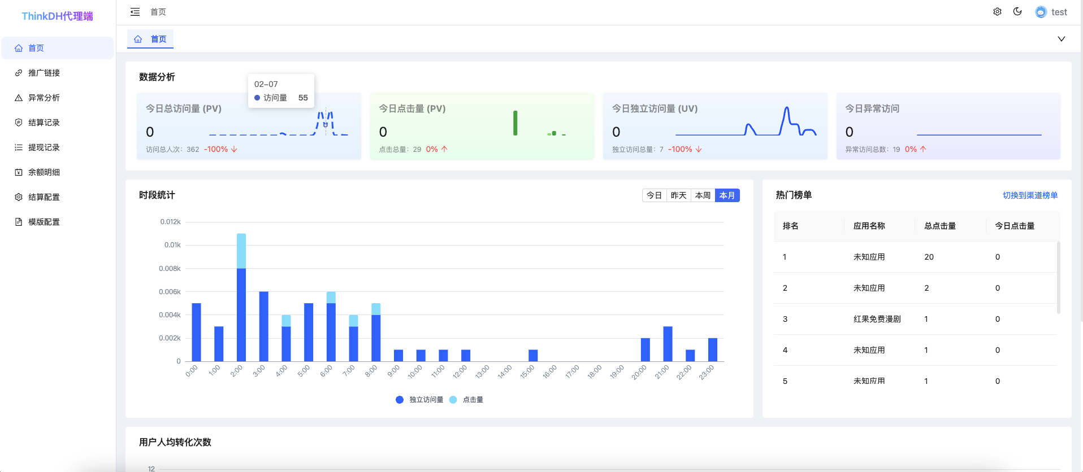Click the 异常分析 warning triangle icon

point(19,98)
